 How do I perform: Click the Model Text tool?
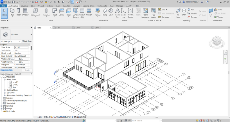click(x=117, y=13)
